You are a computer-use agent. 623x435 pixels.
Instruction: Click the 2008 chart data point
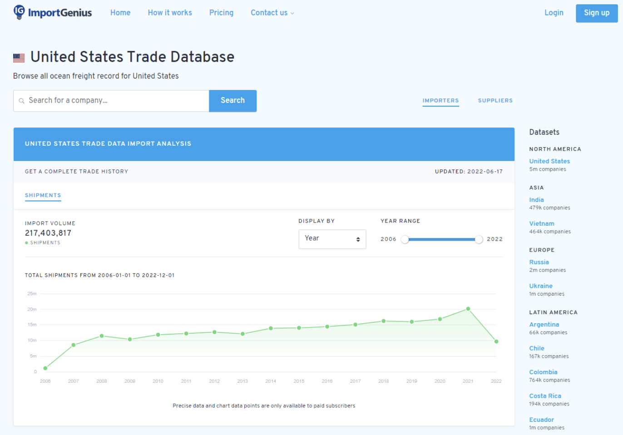(x=102, y=336)
